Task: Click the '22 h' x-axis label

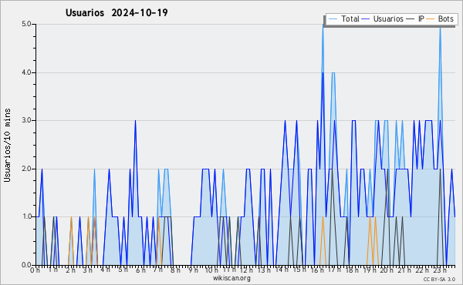Action: point(421,270)
